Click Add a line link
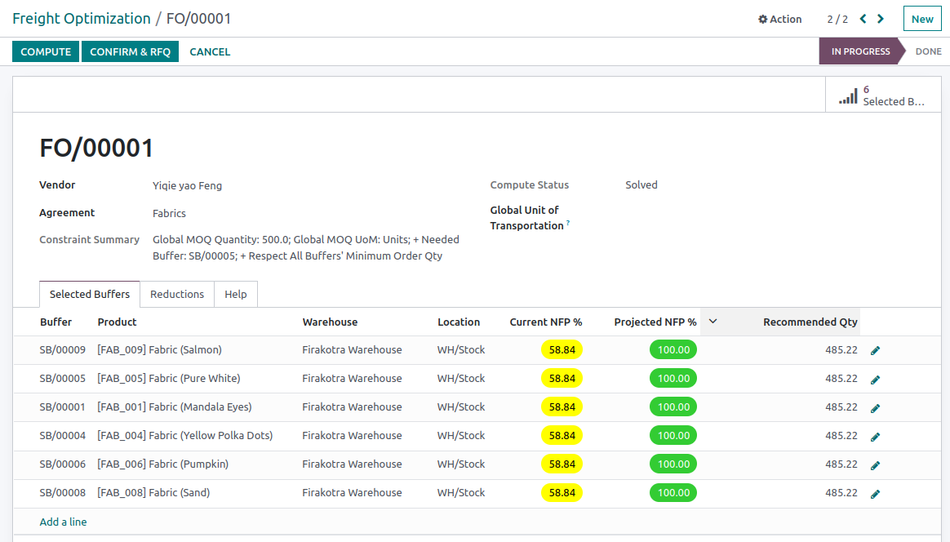The image size is (950, 542). 63,522
